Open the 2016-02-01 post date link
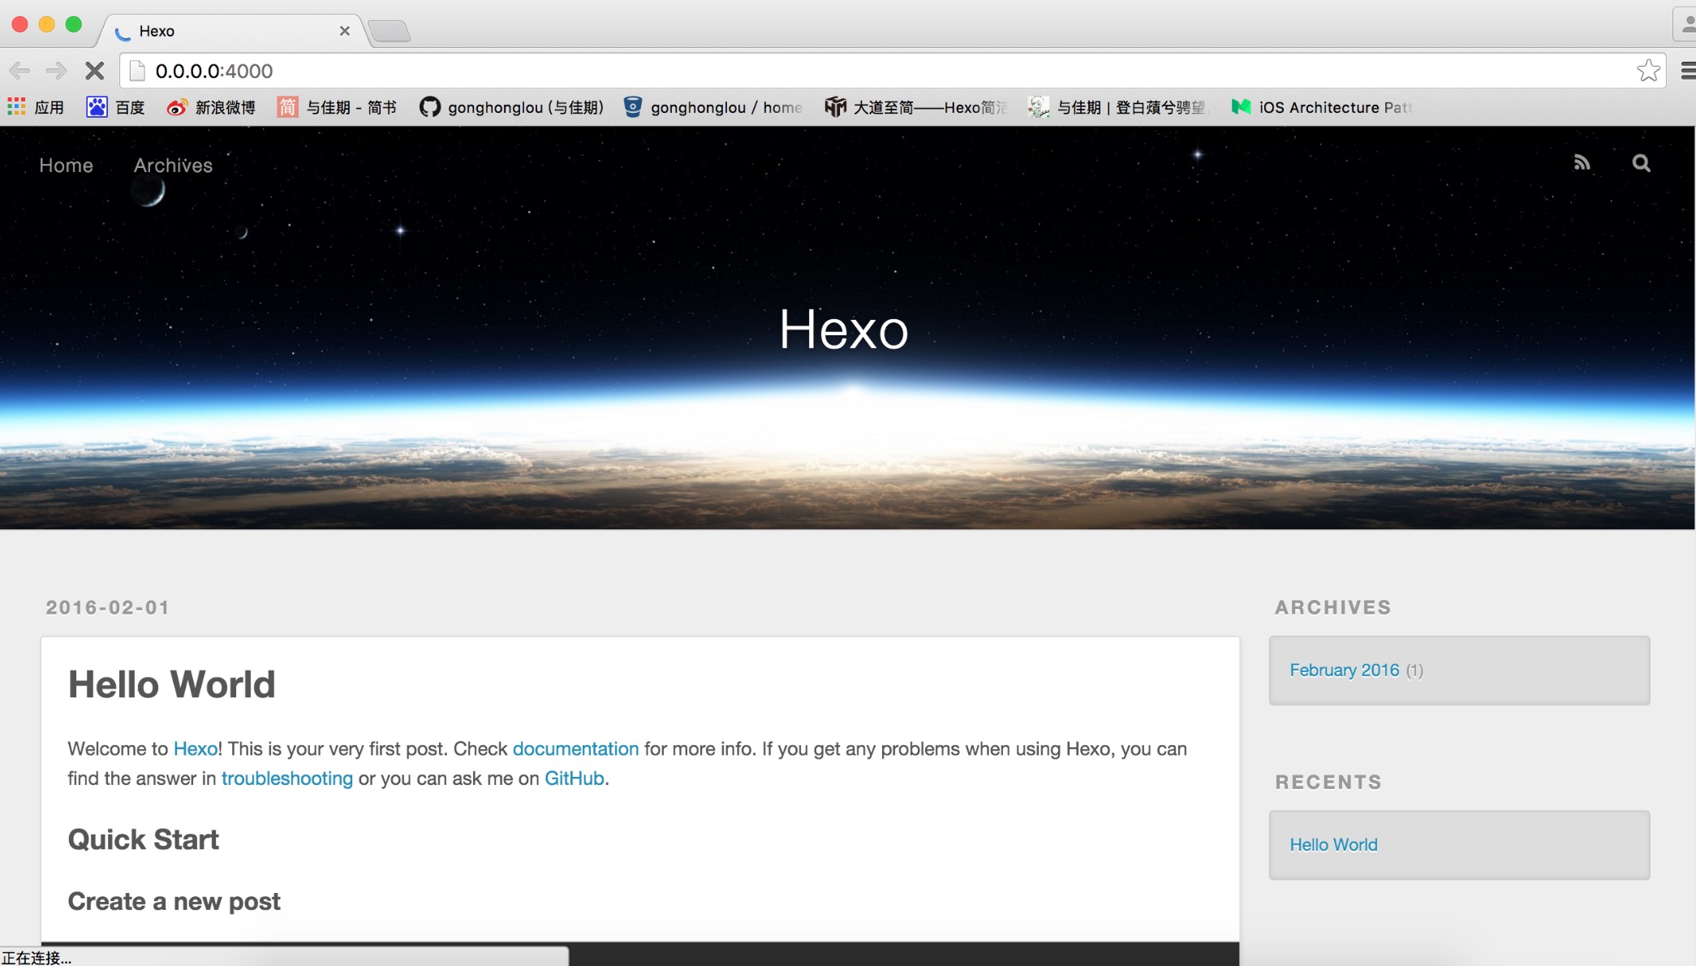The width and height of the screenshot is (1696, 966). tap(108, 607)
